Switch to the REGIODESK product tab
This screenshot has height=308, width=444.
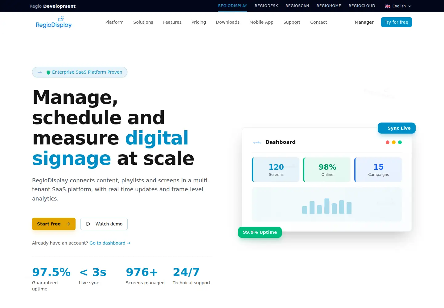[x=266, y=6]
